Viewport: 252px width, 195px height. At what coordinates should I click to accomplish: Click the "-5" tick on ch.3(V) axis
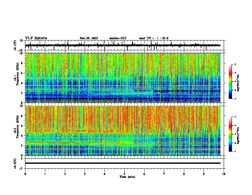pos(22,169)
